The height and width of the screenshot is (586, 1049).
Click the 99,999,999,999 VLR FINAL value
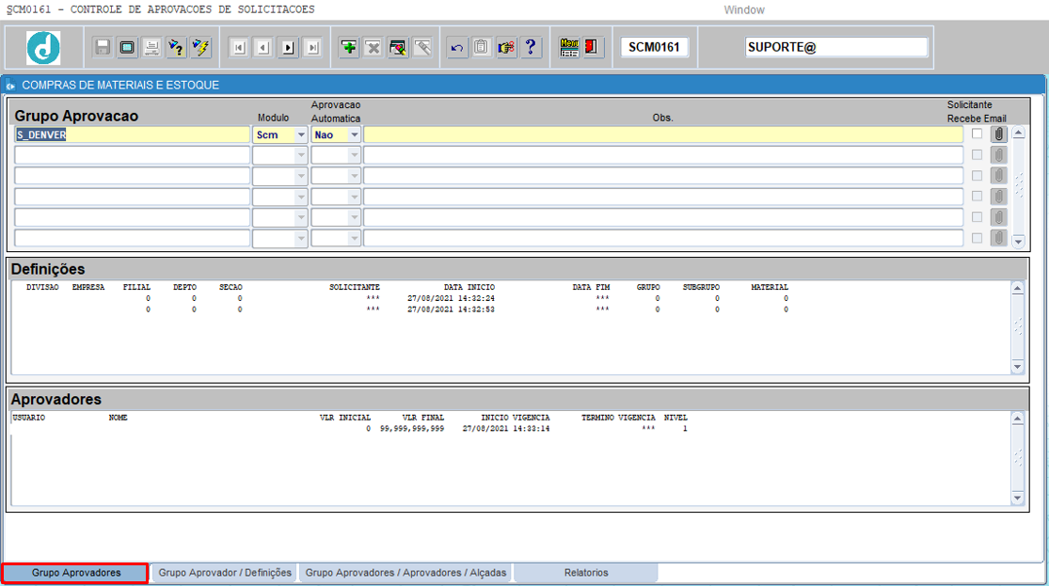[x=412, y=429]
